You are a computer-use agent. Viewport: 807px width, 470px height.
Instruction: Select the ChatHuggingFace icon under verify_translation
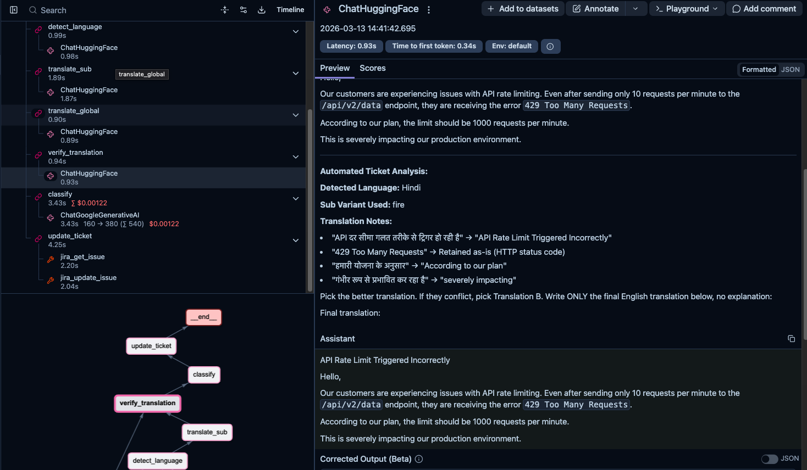[x=50, y=176]
